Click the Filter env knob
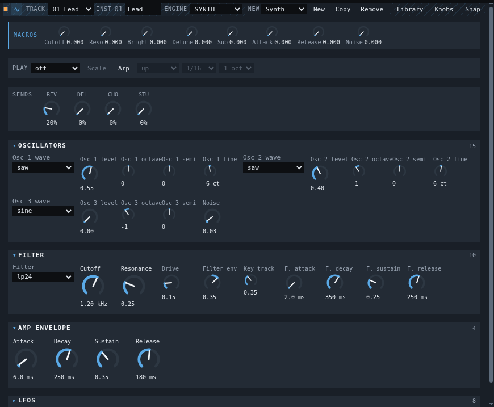The width and height of the screenshot is (494, 407). 212,283
